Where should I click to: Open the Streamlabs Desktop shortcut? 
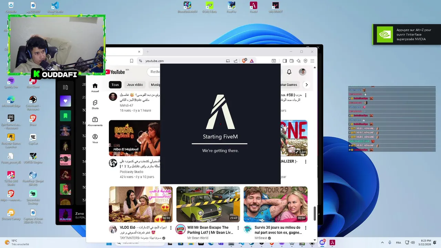pos(33,197)
